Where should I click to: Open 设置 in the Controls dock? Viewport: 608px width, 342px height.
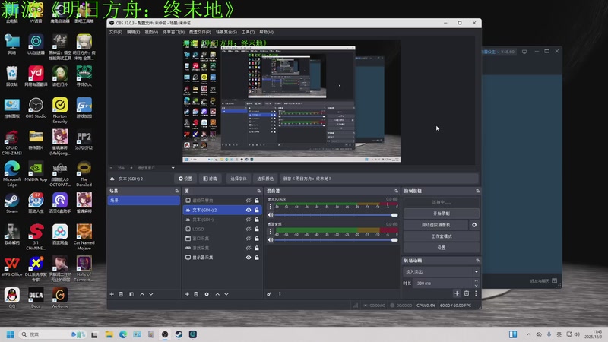[x=442, y=248]
